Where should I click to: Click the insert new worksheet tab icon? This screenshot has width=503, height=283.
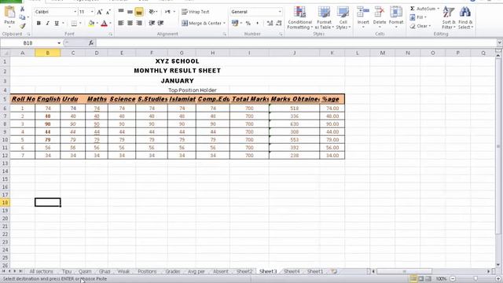334,271
